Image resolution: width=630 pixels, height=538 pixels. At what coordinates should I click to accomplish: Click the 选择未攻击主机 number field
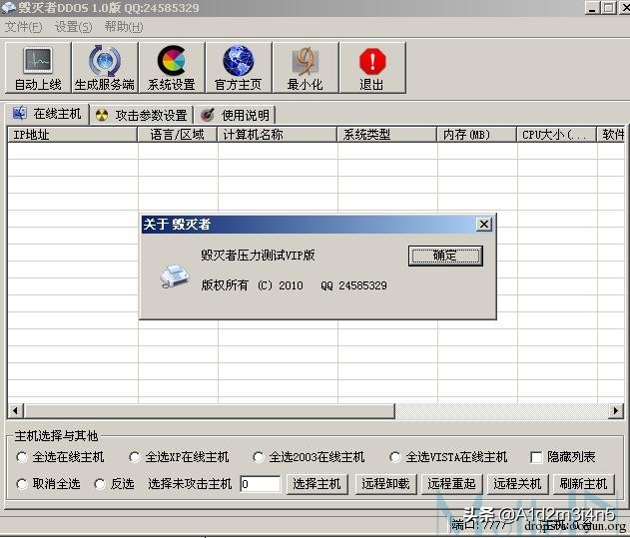coord(260,484)
